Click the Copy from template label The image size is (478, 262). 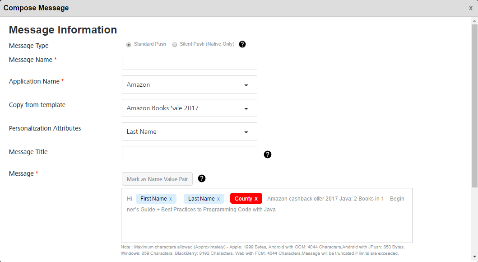coord(37,105)
